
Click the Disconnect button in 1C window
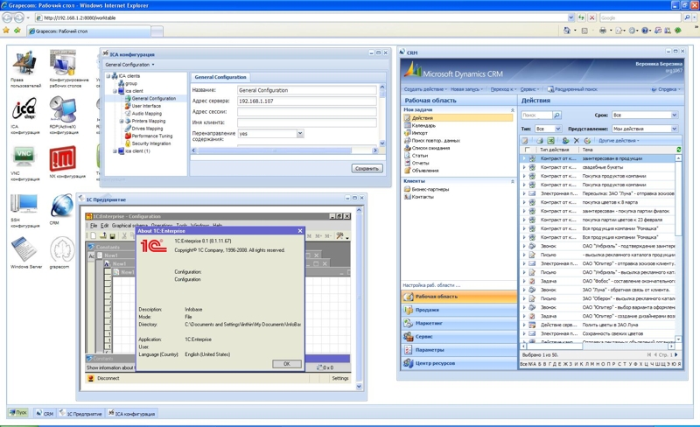104,378
